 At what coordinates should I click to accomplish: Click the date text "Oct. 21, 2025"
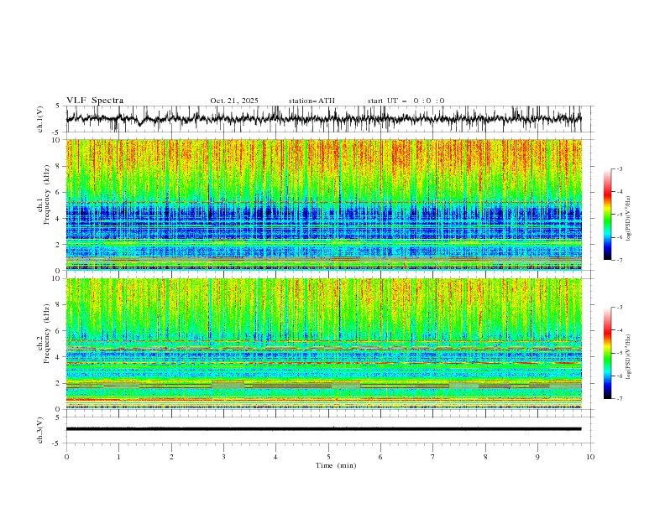pos(234,101)
